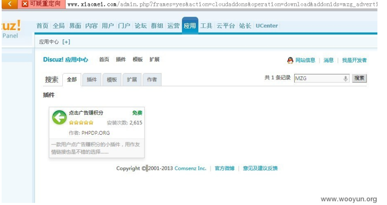This screenshot has height=205, width=387.
Task: Open the 我是开发者 link
Action: click(354, 60)
